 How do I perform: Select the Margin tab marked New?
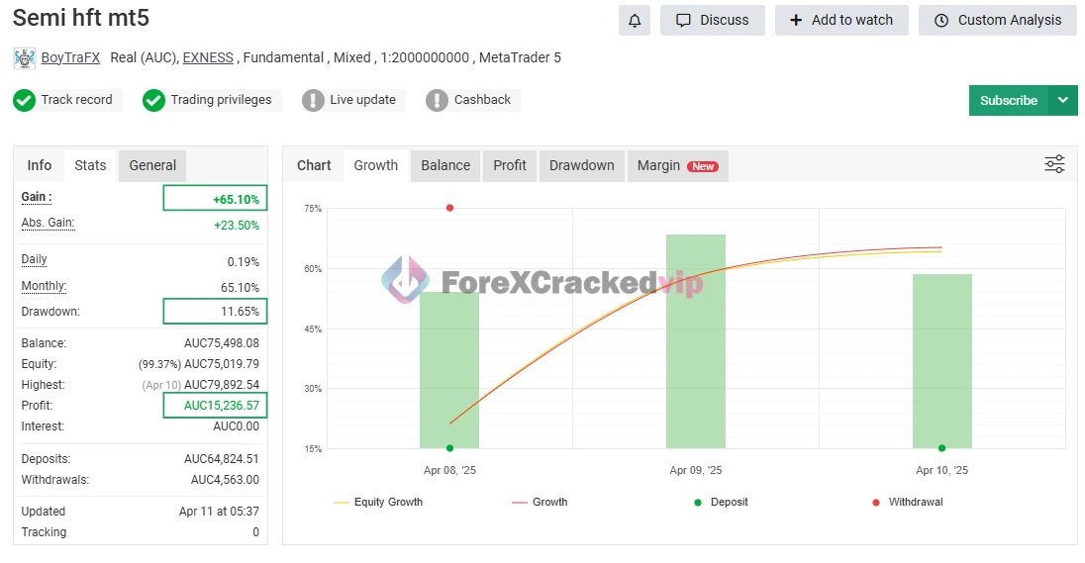[677, 165]
